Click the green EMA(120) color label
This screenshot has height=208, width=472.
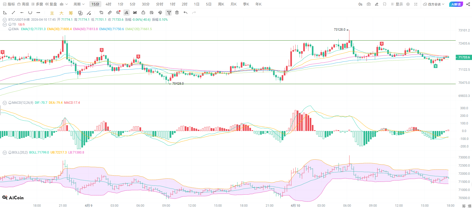click(139, 29)
